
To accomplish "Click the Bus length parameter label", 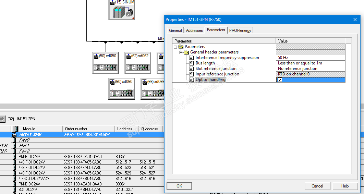I will pos(205,63).
